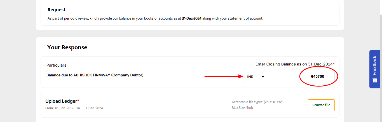This screenshot has width=382, height=122.
Task: Open the INR currency dropdown
Action: point(256,77)
